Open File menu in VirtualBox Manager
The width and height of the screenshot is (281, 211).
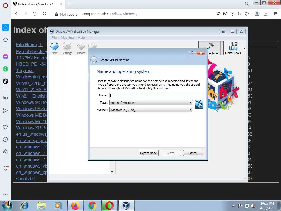[54, 38]
